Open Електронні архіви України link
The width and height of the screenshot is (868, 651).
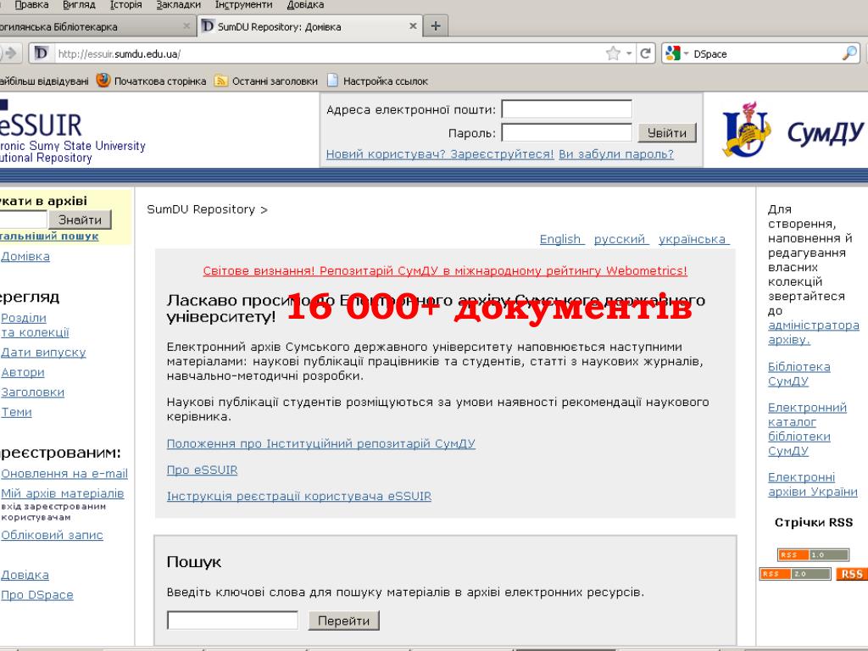click(813, 484)
